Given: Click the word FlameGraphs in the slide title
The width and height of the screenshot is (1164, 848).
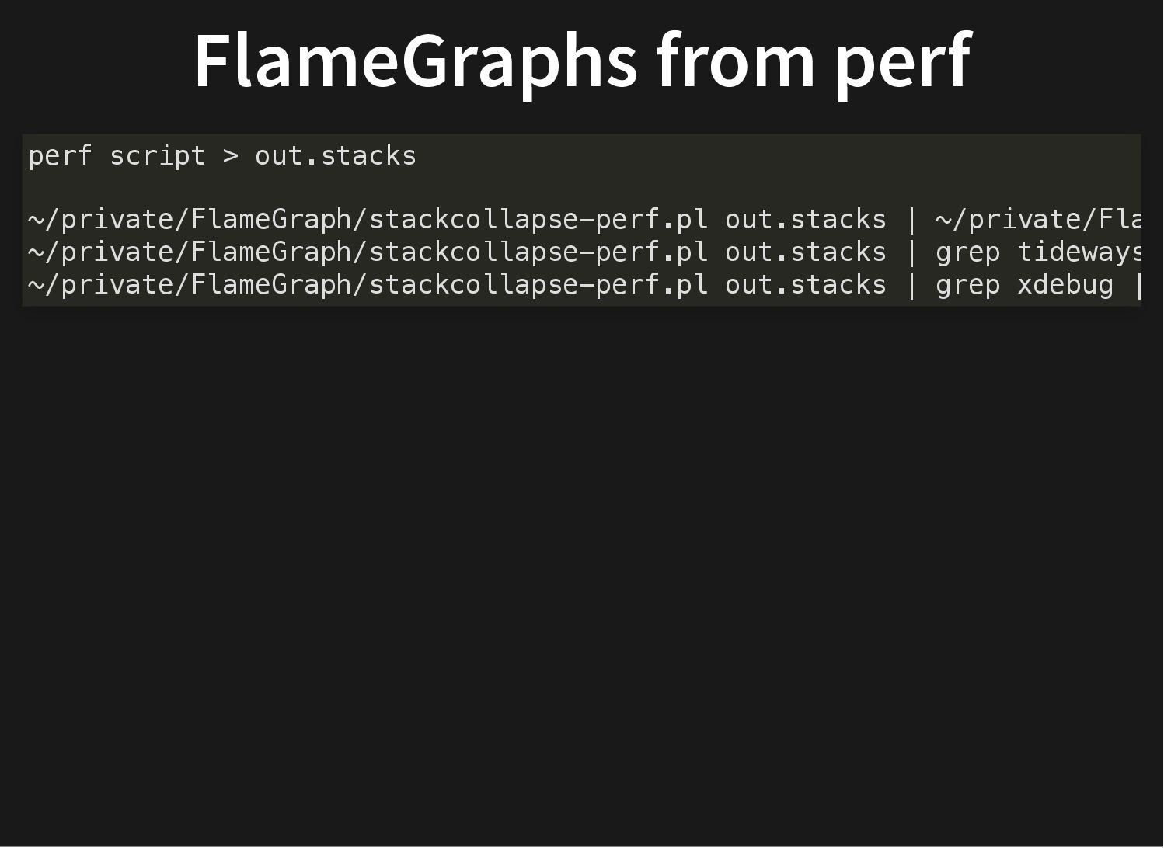Looking at the screenshot, I should 416,62.
